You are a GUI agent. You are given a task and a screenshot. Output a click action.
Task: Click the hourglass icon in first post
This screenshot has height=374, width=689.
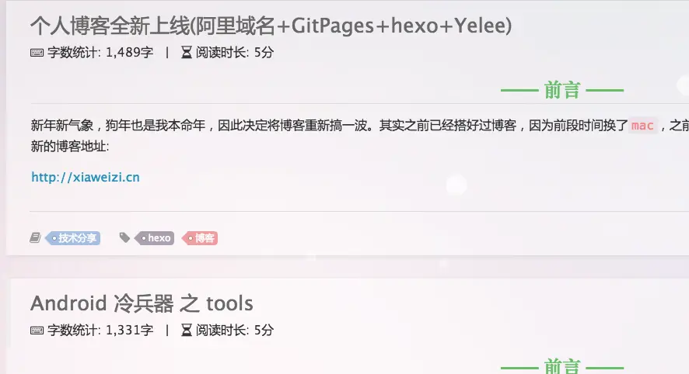click(x=187, y=53)
